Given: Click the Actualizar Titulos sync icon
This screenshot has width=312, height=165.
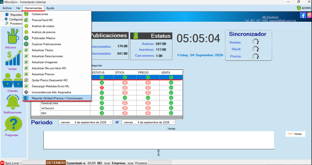Looking at the screenshot, I should click(x=26, y=50).
